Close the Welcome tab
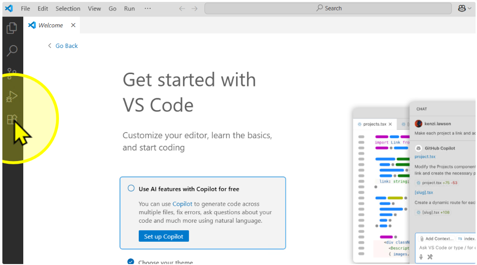 tap(73, 25)
